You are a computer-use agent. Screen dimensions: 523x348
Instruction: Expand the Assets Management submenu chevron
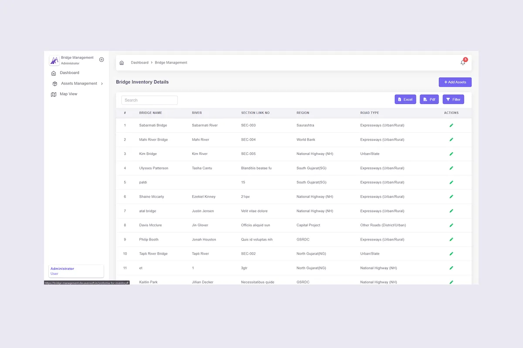pos(102,83)
